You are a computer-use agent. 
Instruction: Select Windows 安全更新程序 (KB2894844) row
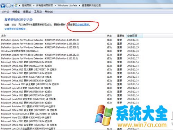point(70,51)
